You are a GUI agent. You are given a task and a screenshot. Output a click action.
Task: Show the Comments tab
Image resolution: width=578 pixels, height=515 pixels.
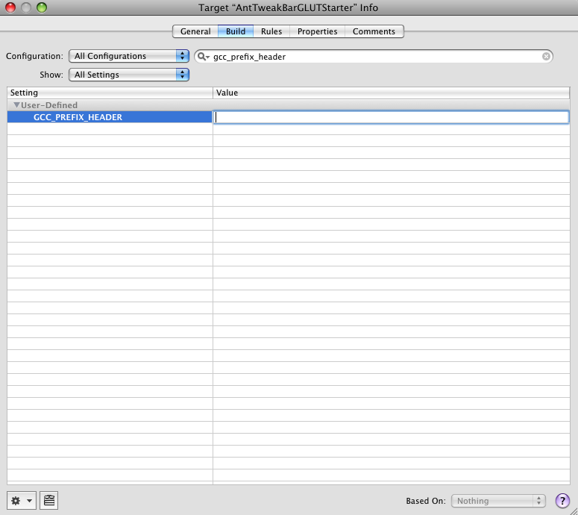tap(374, 31)
